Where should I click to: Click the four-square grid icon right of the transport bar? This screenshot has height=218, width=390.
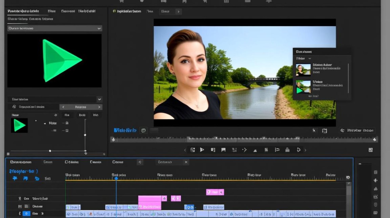[371, 150]
